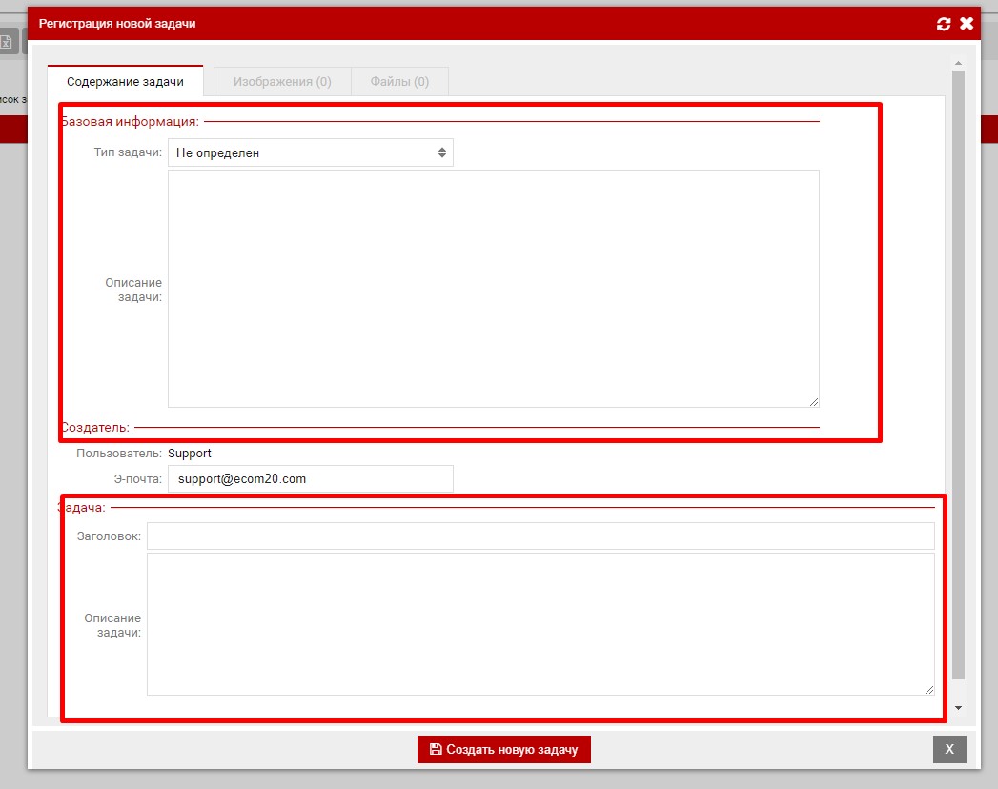The height and width of the screenshot is (789, 998).
Task: Click the scrollbar up arrow
Action: (958, 64)
